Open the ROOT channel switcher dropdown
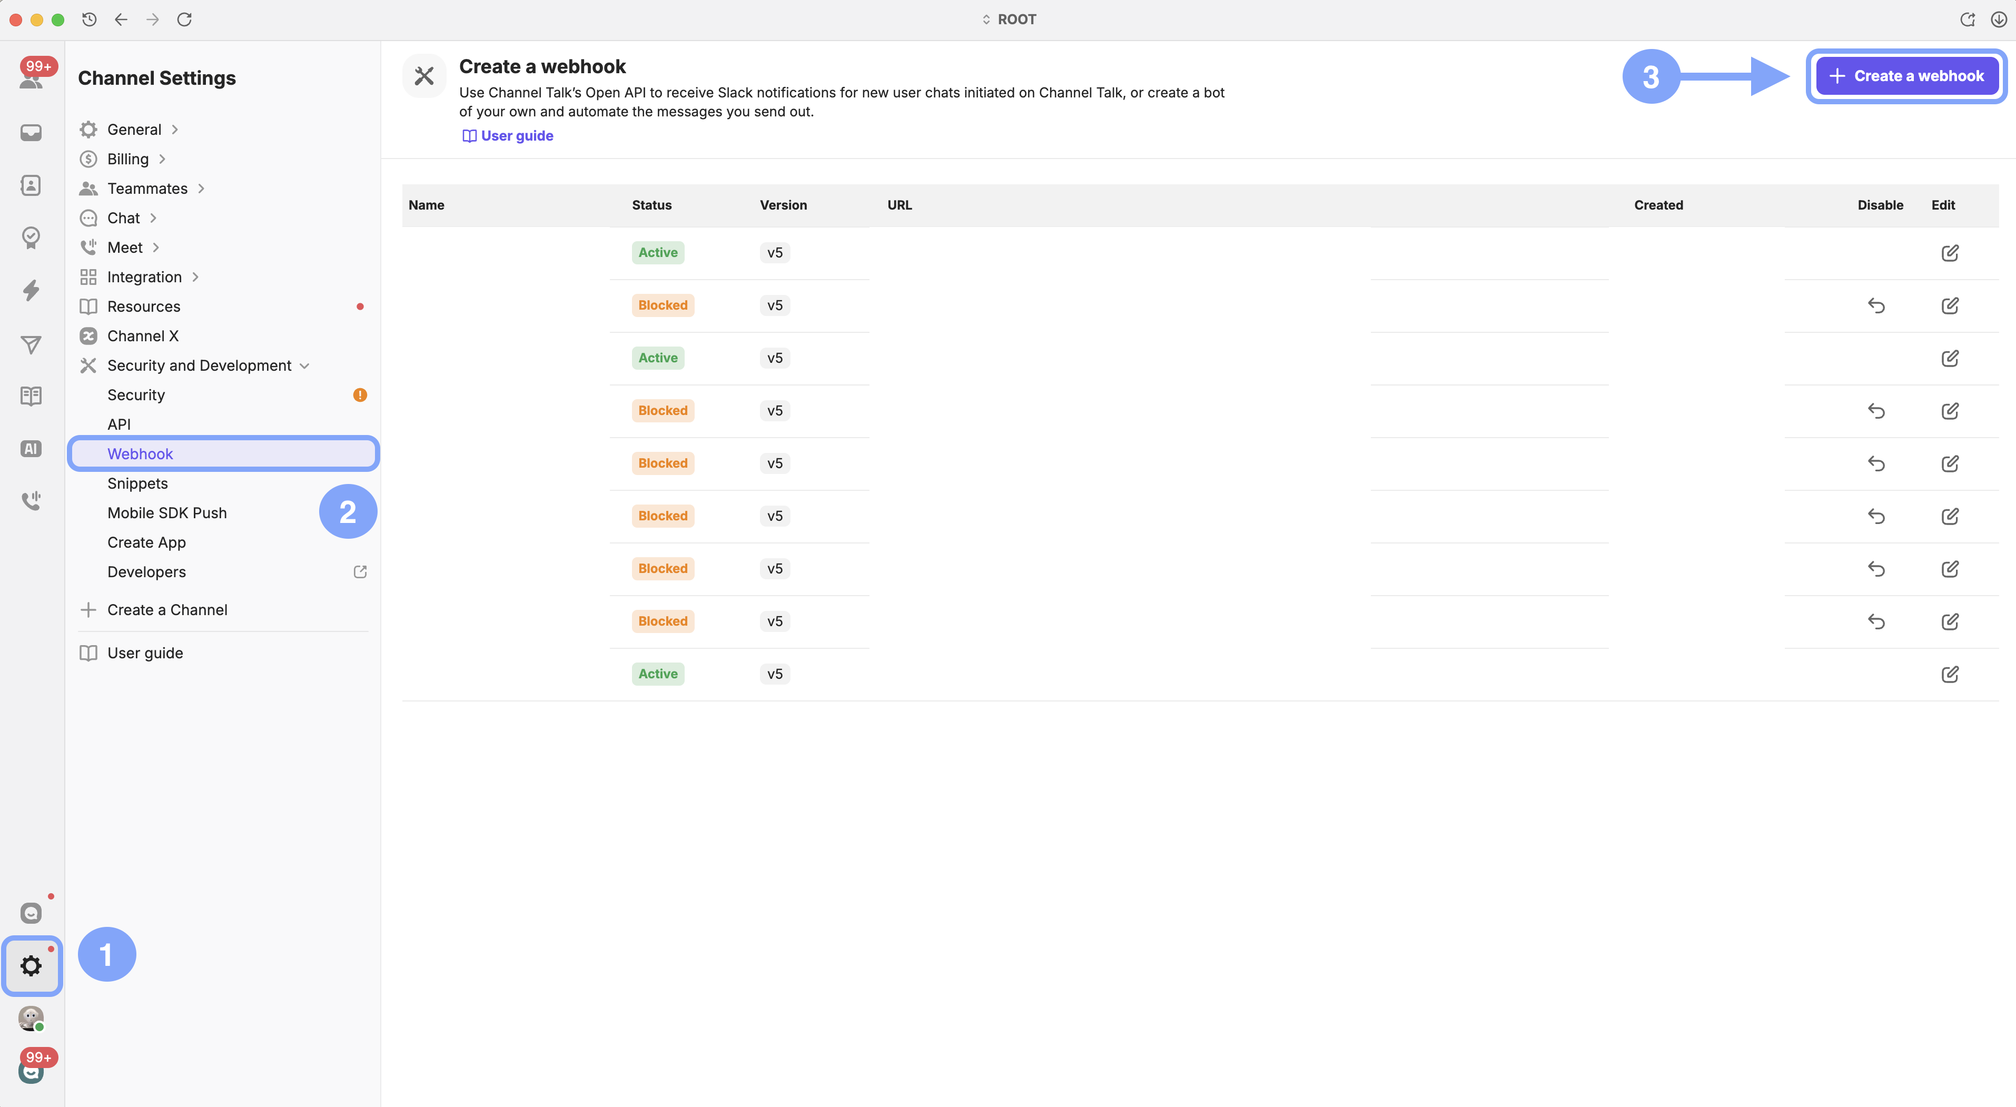 click(1009, 19)
